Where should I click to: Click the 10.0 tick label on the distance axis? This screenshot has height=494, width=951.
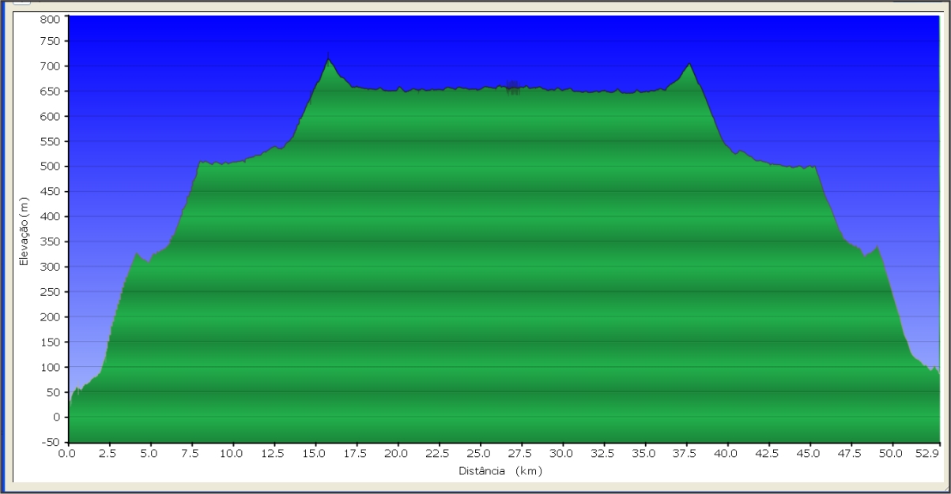pyautogui.click(x=232, y=454)
